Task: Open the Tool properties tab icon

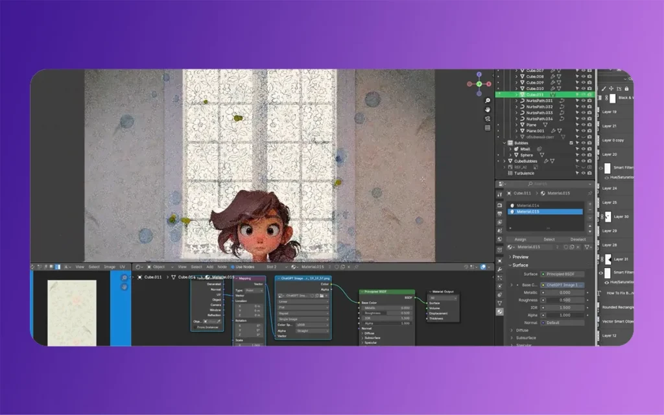Action: pos(500,195)
